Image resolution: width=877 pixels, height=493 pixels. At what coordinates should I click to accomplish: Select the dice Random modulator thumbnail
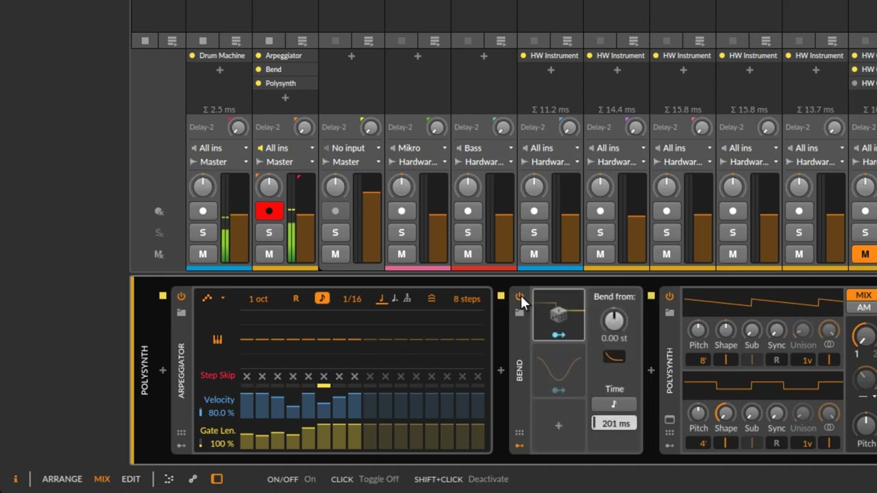pyautogui.click(x=558, y=315)
